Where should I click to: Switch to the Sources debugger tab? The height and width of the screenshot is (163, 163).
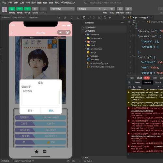[158, 82]
